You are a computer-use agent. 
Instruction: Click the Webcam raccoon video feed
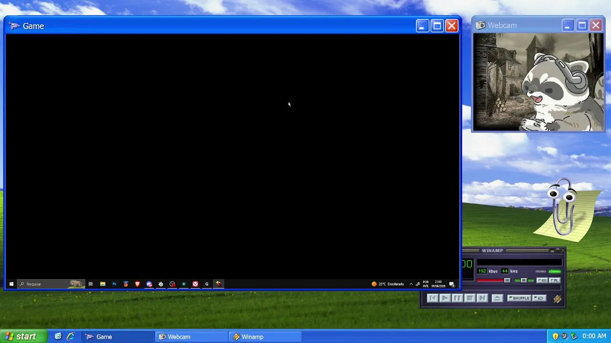pyautogui.click(x=538, y=82)
